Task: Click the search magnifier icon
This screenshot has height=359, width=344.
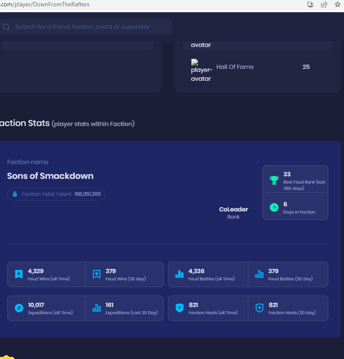Action: (x=6, y=27)
